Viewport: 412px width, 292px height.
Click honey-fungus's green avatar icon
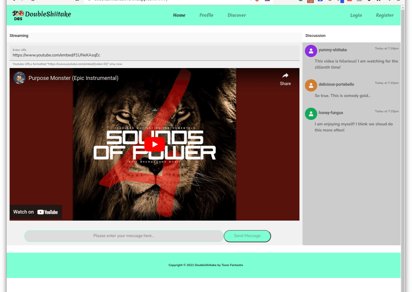point(311,114)
